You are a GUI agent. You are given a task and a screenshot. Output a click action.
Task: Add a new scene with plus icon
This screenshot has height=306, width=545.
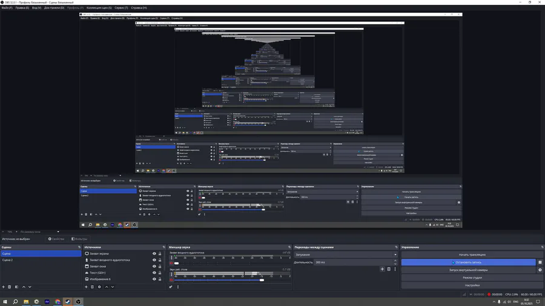(4, 287)
